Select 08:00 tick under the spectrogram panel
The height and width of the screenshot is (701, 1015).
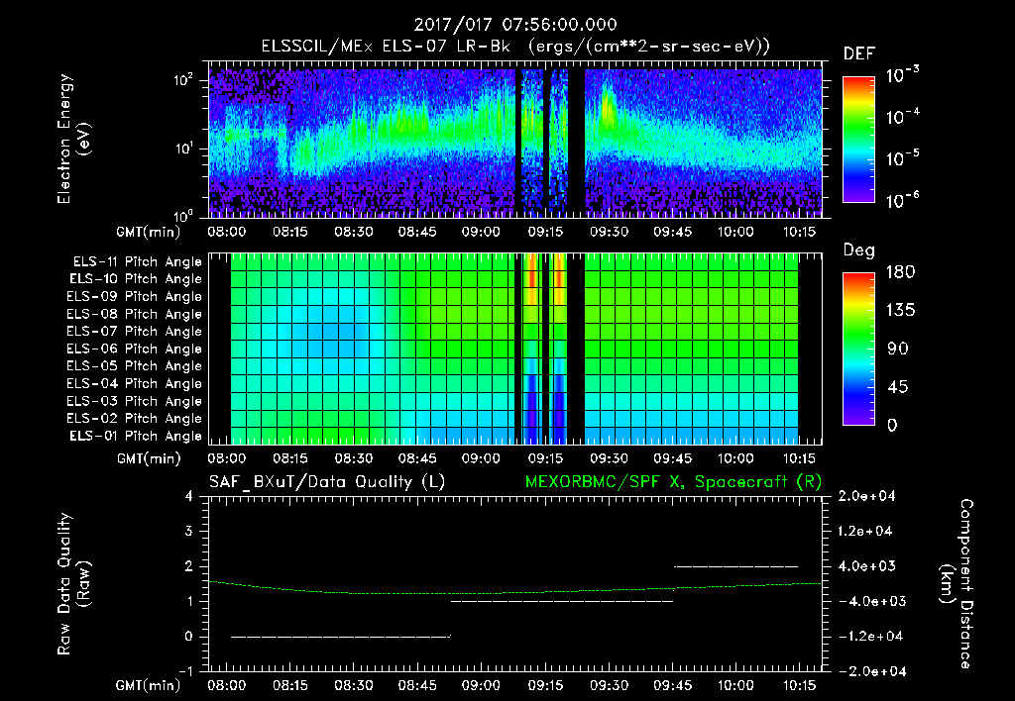(x=227, y=232)
